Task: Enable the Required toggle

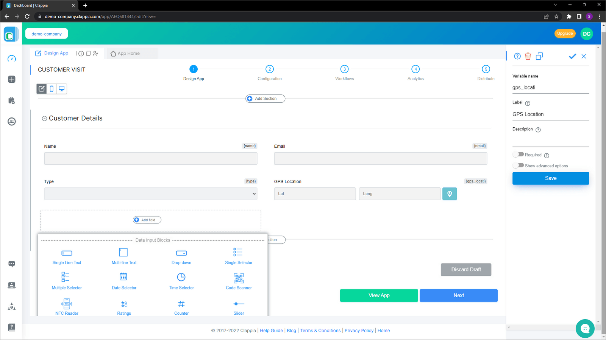Action: (517, 154)
